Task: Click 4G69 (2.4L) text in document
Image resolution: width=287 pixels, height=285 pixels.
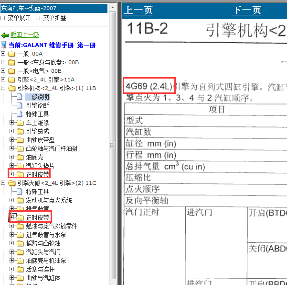Action: pyautogui.click(x=149, y=86)
